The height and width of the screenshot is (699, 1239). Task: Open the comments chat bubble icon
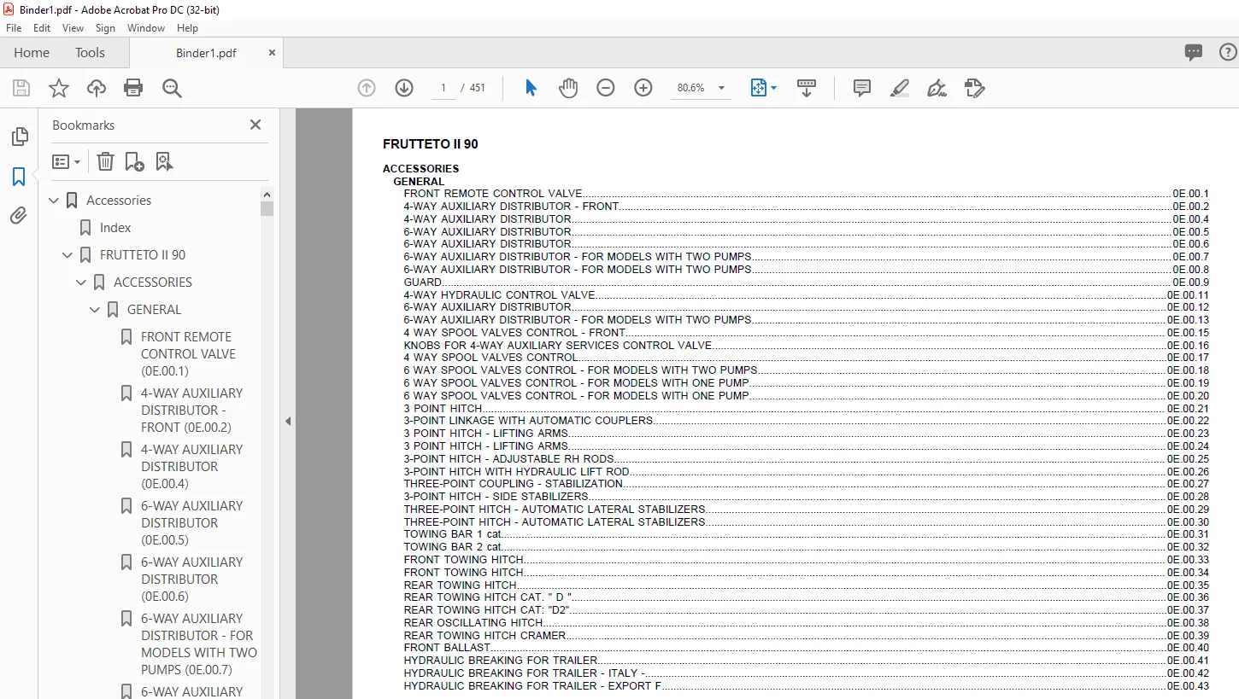(x=1194, y=53)
